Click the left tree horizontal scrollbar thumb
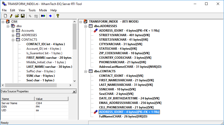Image resolution: width=224 pixels, height=125 pixels. point(31,85)
